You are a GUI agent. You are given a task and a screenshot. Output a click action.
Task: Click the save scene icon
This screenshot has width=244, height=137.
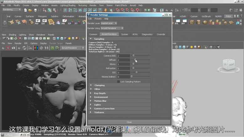pos(35,10)
